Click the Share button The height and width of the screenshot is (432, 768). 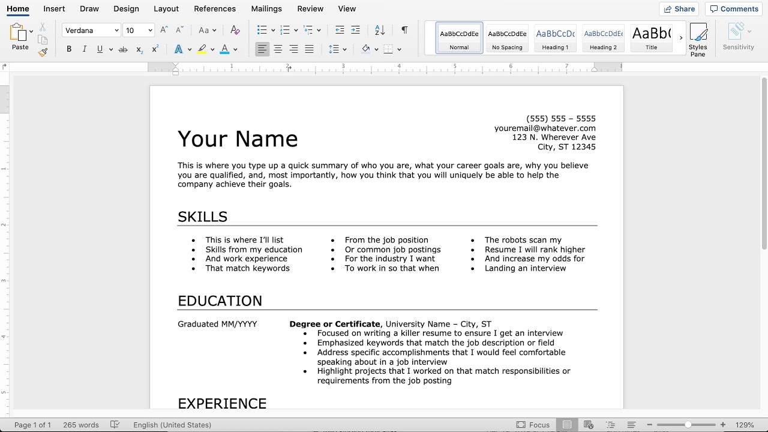(x=679, y=9)
